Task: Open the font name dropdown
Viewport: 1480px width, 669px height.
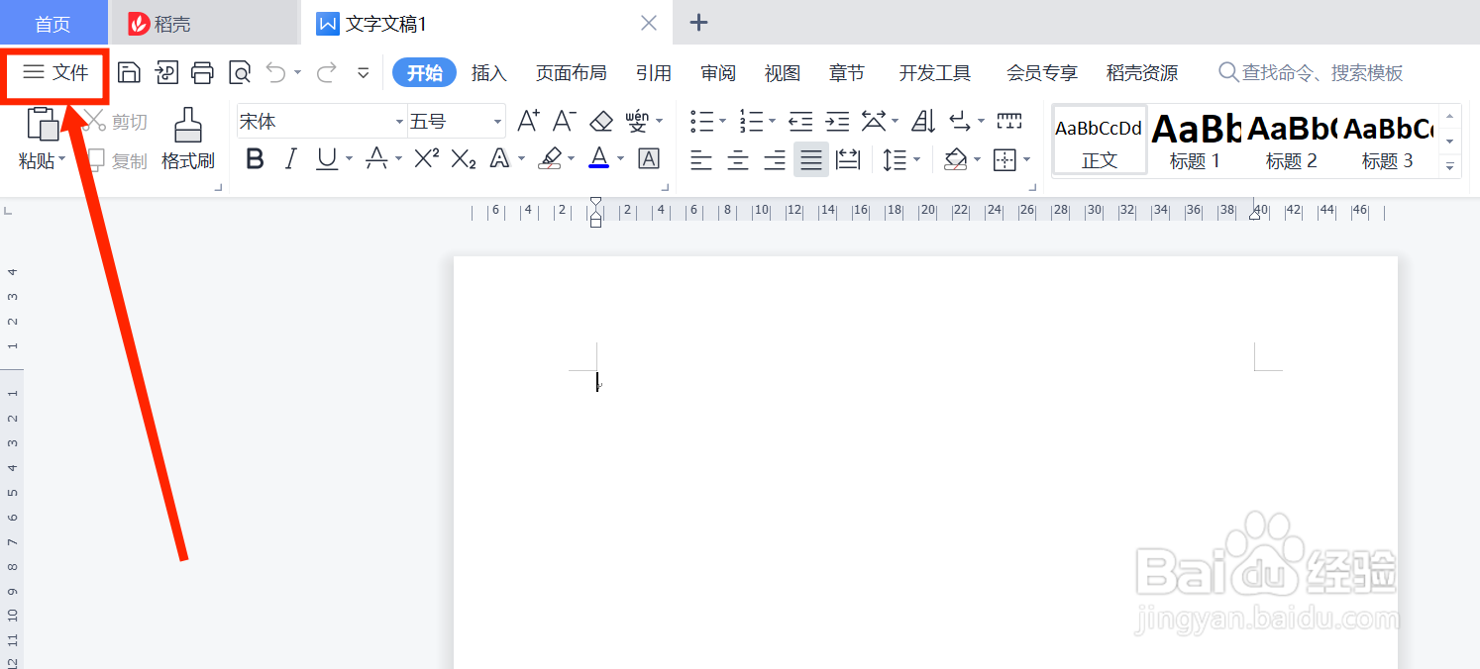Action: click(x=317, y=120)
